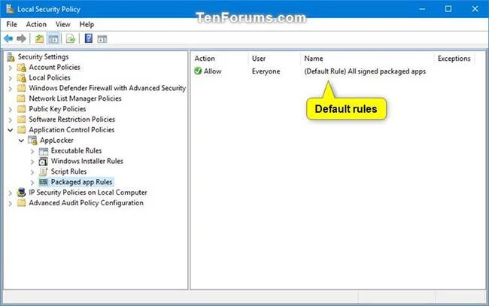The width and height of the screenshot is (489, 306).
Task: Select 'Advanced Audit Policy Configuration' label
Action: [86, 203]
